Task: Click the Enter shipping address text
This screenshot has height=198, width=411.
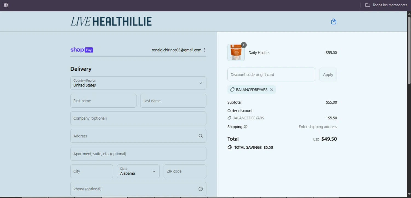Action: pyautogui.click(x=318, y=127)
